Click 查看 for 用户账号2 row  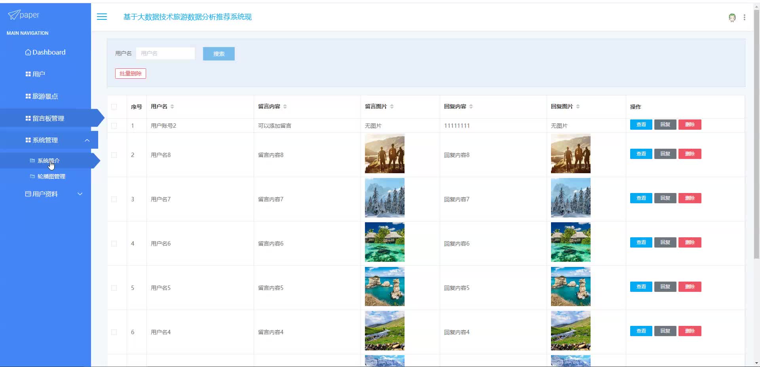point(641,125)
